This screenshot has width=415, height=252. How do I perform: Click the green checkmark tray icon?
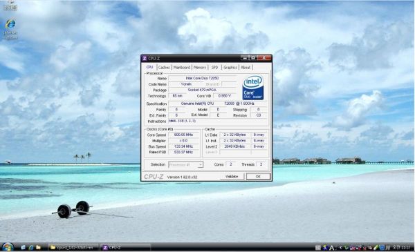346,247
